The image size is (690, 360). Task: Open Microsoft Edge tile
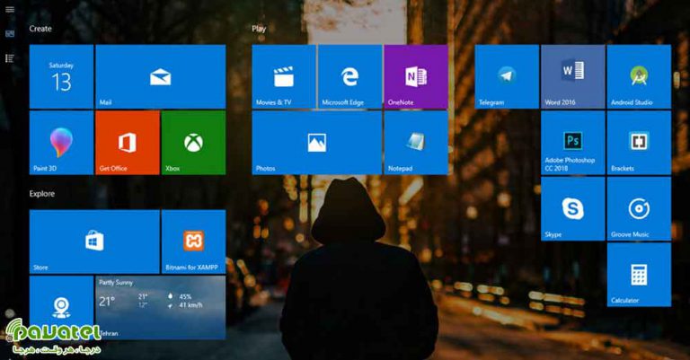(x=349, y=76)
